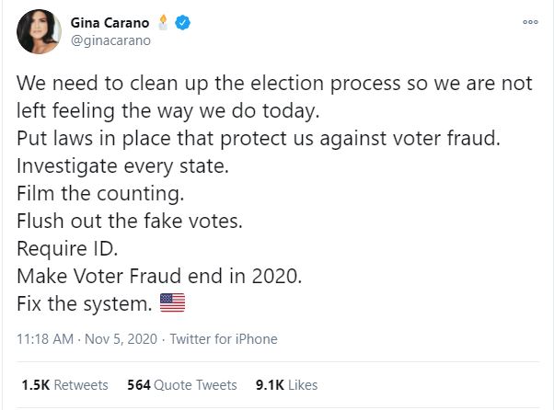Click the American flag emoji
This screenshot has width=554, height=410.
(172, 301)
